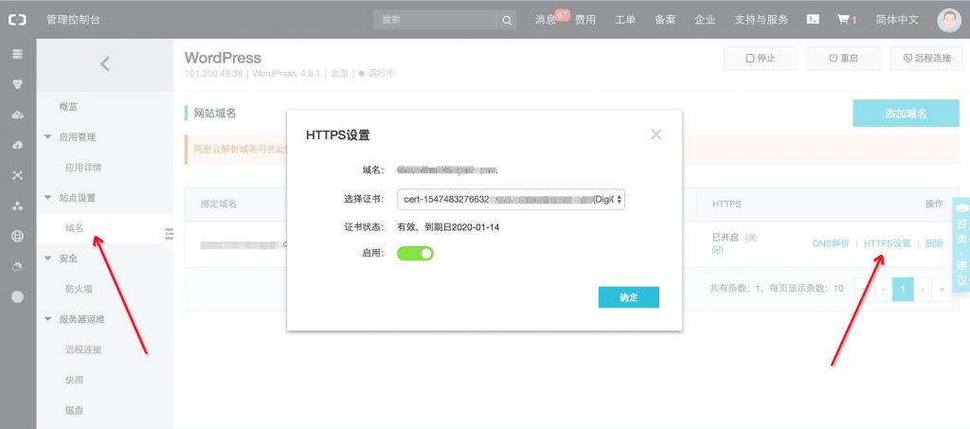Open the small cloud icon below globe

(17, 266)
